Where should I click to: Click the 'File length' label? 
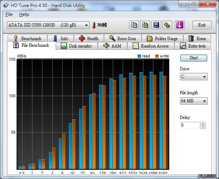pos(189,93)
